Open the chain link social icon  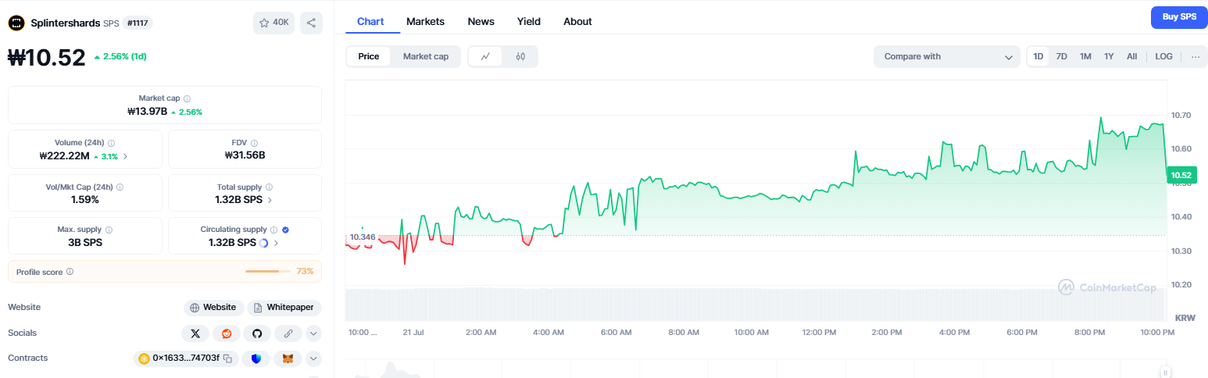tap(288, 333)
